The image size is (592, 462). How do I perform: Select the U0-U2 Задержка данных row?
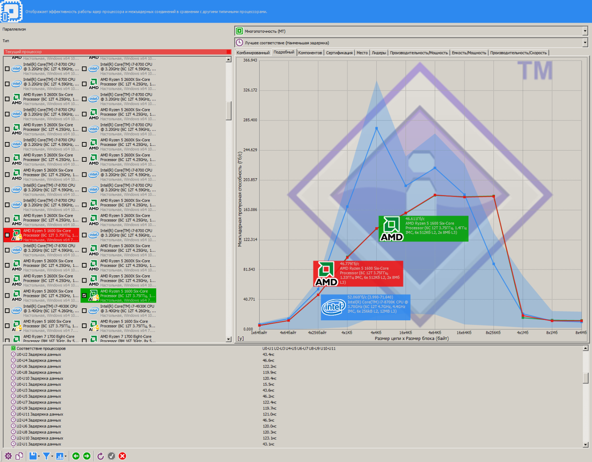click(x=39, y=355)
